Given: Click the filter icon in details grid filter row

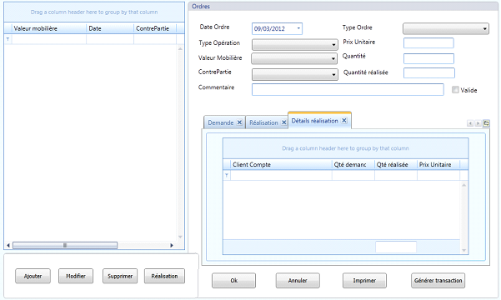Looking at the screenshot, I should click(227, 175).
